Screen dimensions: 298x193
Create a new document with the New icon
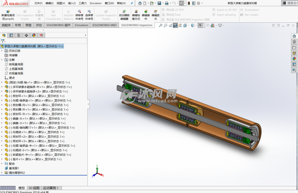145,3
